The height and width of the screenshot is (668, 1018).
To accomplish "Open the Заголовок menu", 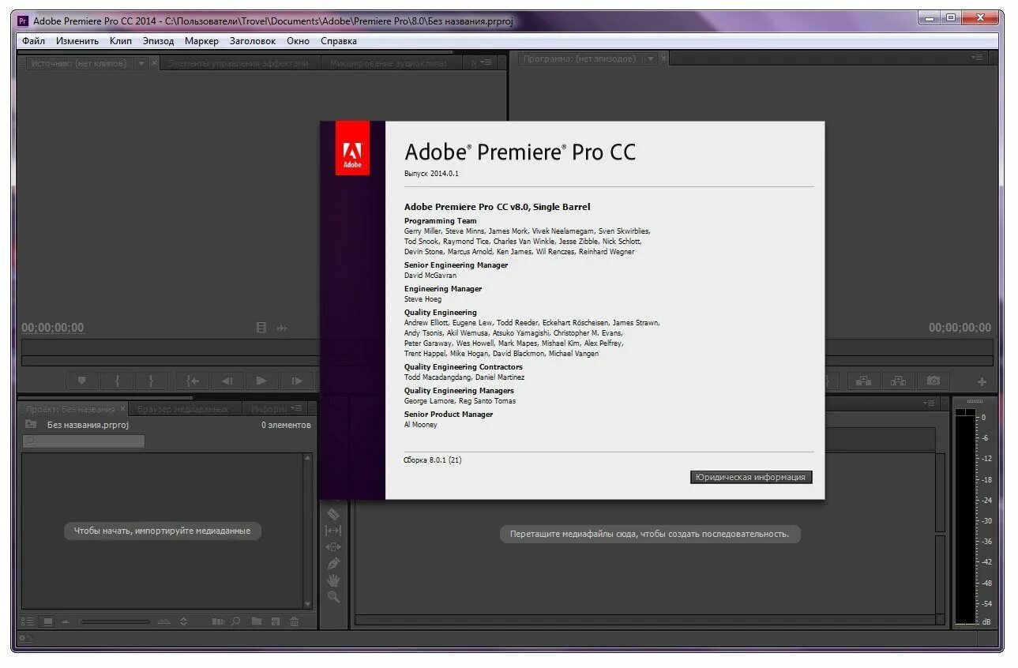I will (x=253, y=41).
